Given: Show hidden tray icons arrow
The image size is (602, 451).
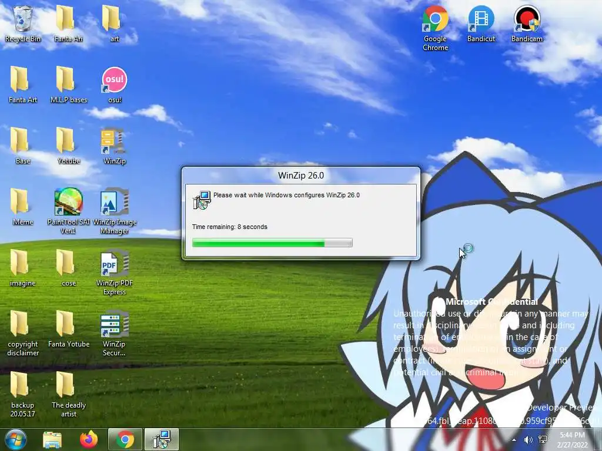Looking at the screenshot, I should tap(514, 439).
